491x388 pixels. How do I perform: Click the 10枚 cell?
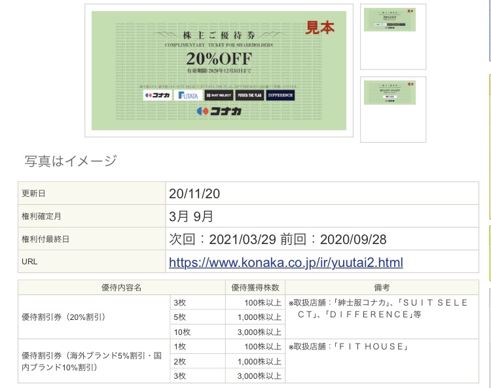[x=198, y=332]
